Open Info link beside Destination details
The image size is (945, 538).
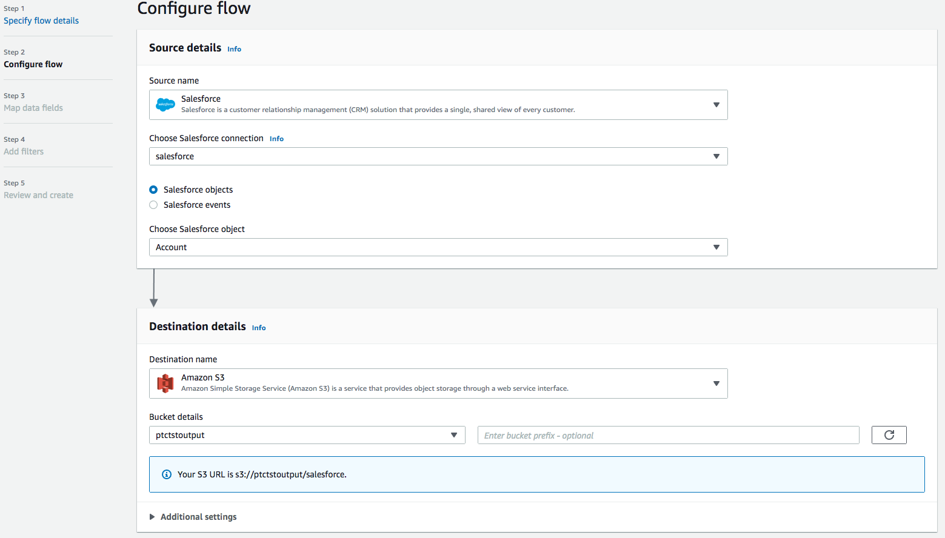(x=259, y=328)
